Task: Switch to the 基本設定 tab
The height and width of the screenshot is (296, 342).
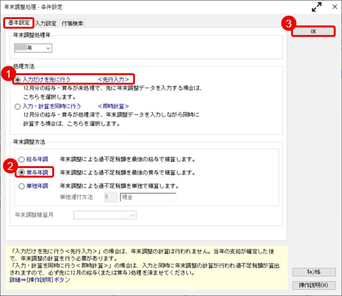Action: (x=18, y=23)
